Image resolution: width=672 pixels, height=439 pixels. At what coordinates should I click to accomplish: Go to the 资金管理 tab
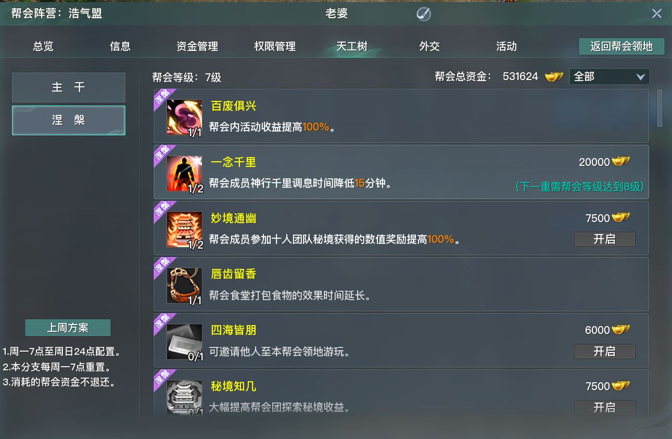[x=197, y=46]
